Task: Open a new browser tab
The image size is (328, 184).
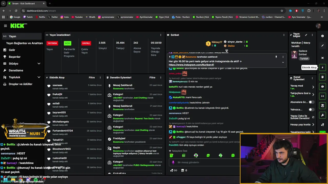Action: (x=50, y=4)
